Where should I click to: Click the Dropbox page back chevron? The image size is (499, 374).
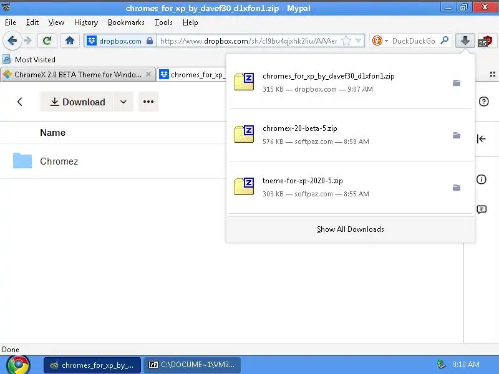point(20,102)
